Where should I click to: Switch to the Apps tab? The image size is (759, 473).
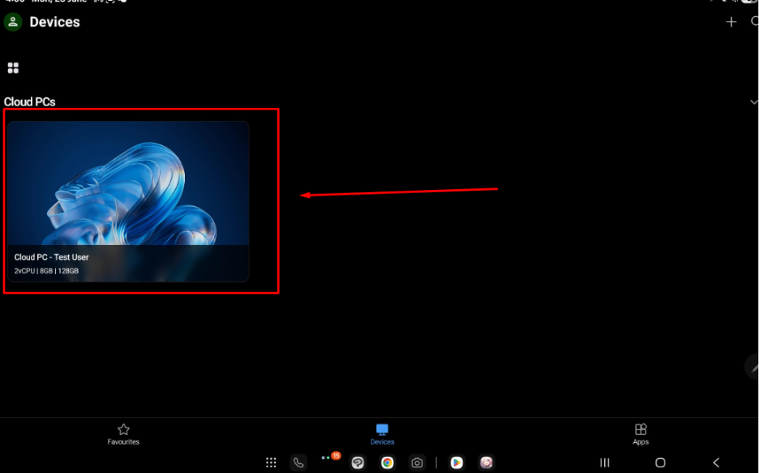pos(641,434)
